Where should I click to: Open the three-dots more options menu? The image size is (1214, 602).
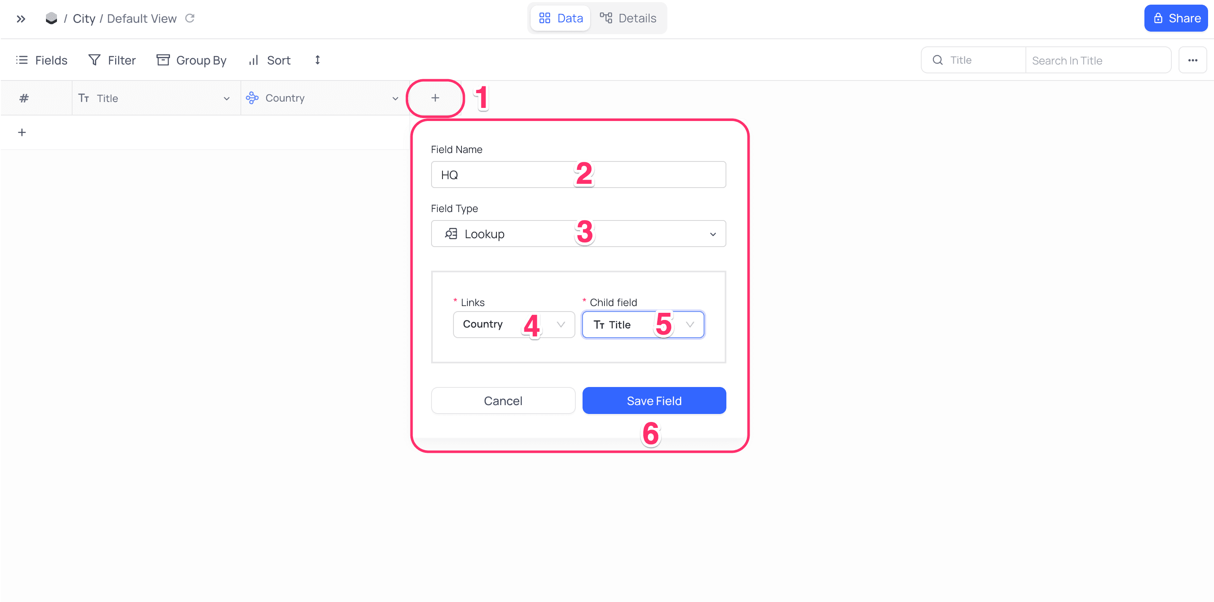click(x=1192, y=60)
